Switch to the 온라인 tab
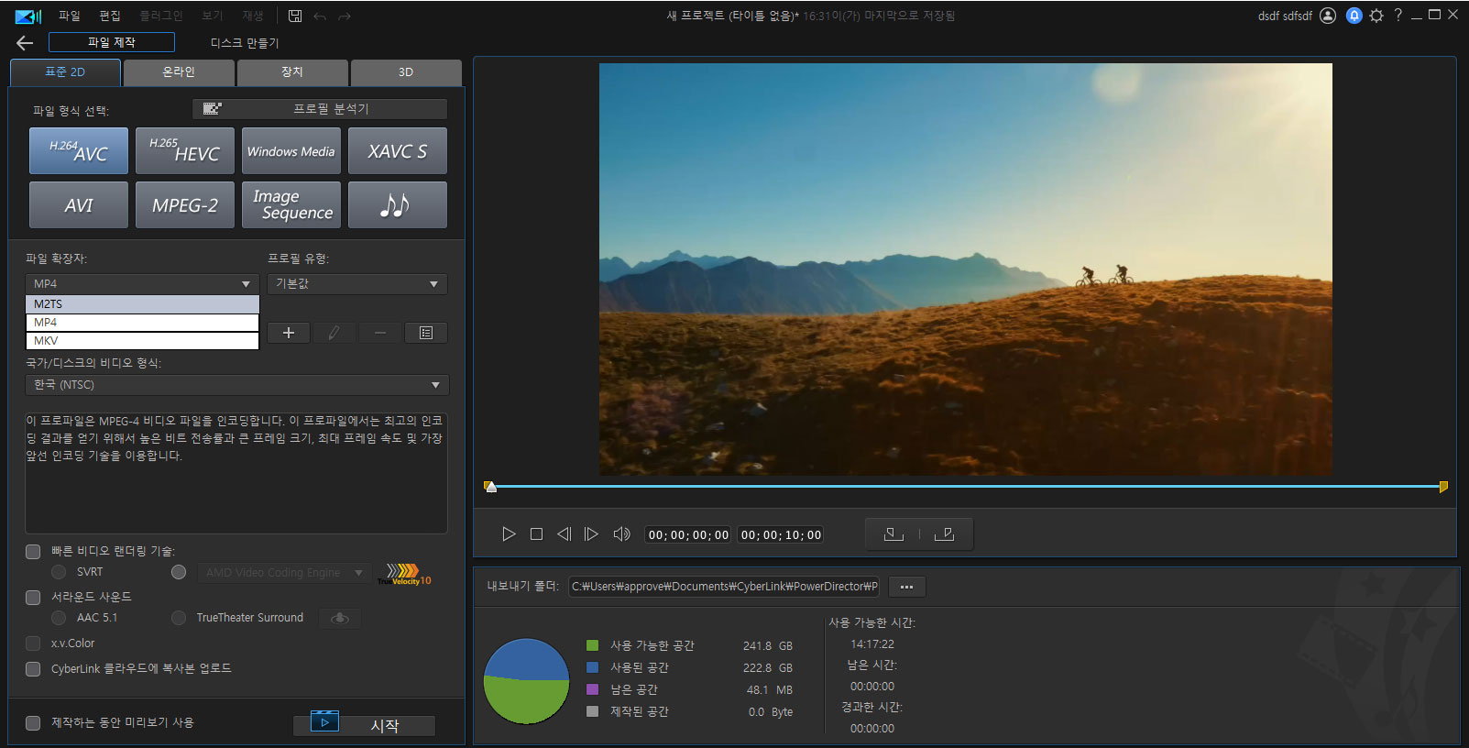 click(179, 72)
